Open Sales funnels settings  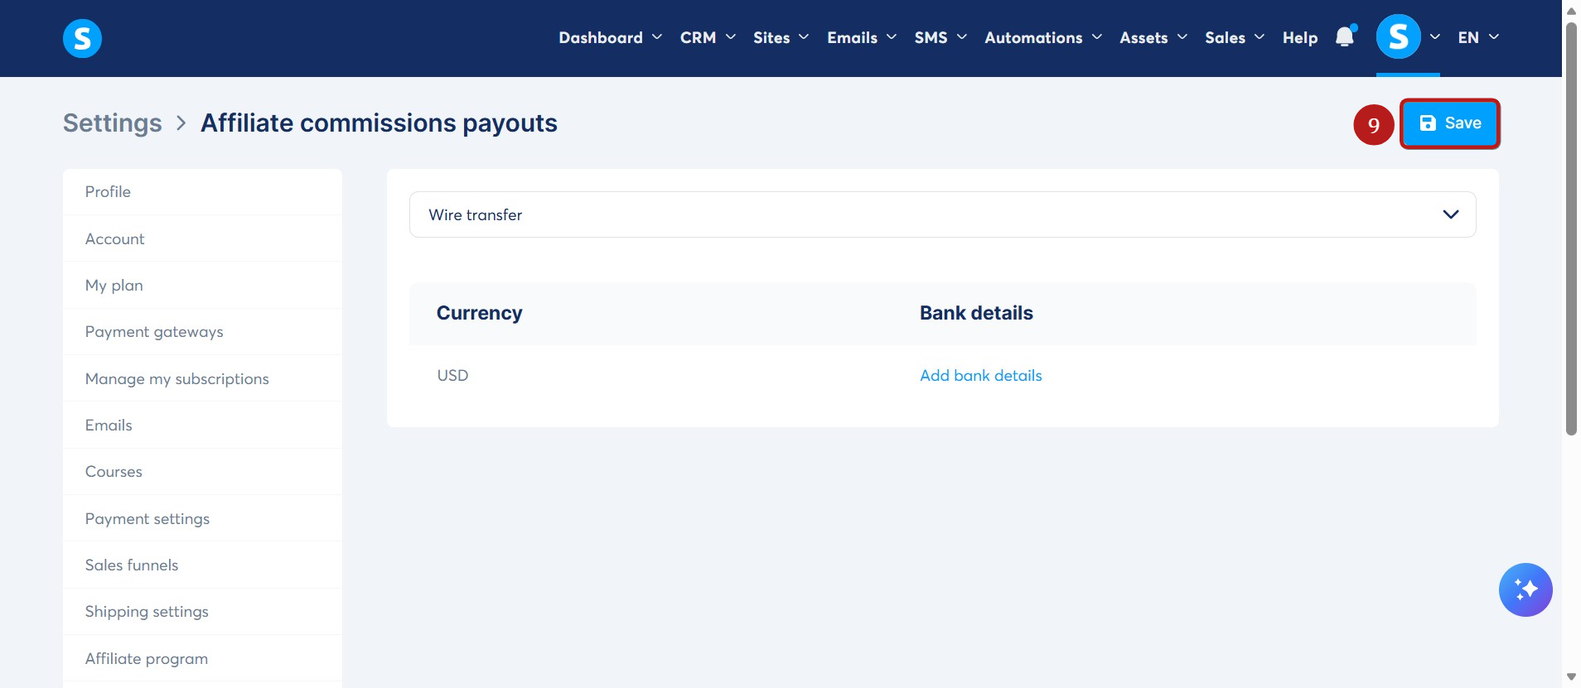(x=202, y=565)
